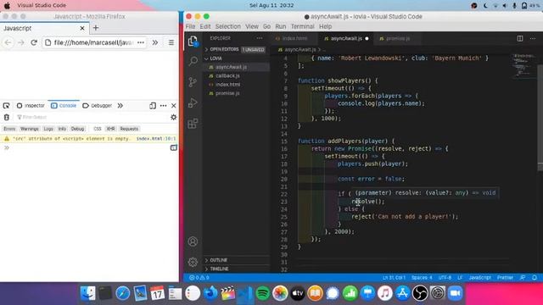This screenshot has width=543, height=305.
Task: Click the Filter Output field in console
Action: (91, 117)
